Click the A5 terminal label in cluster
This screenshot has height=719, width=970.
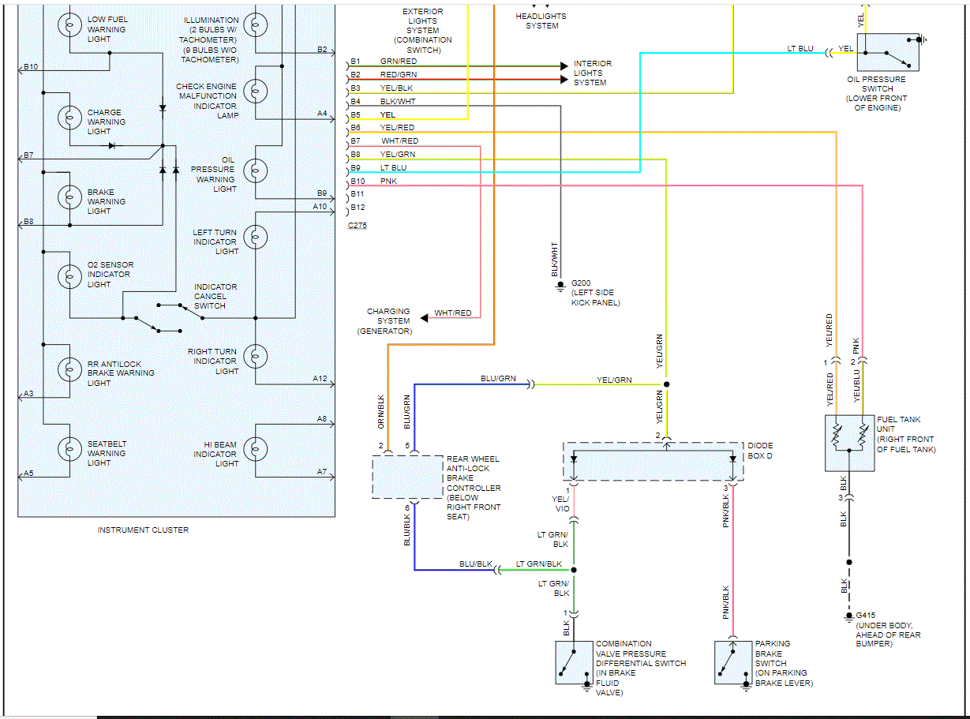point(28,473)
